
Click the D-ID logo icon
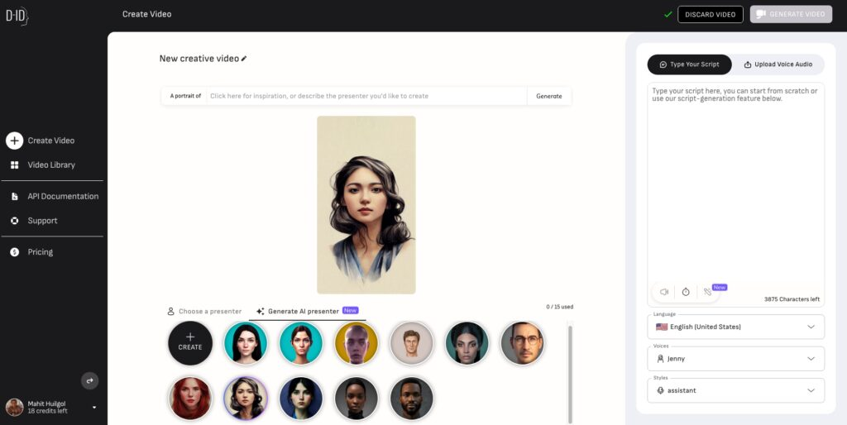(x=17, y=17)
